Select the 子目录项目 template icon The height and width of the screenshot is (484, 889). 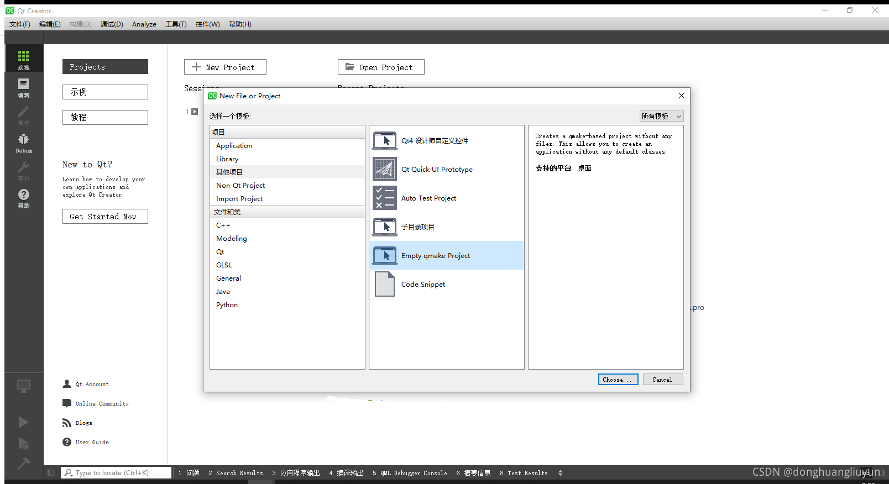385,227
